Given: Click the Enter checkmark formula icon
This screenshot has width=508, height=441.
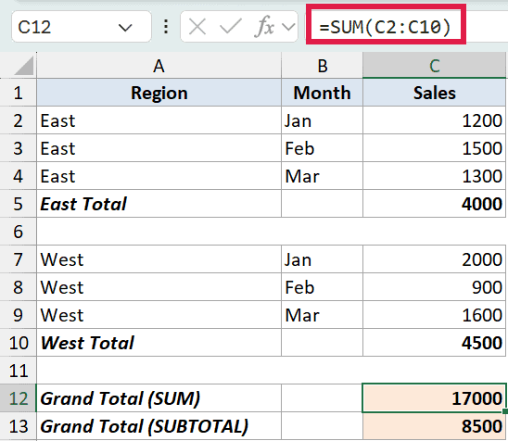Looking at the screenshot, I should (230, 27).
